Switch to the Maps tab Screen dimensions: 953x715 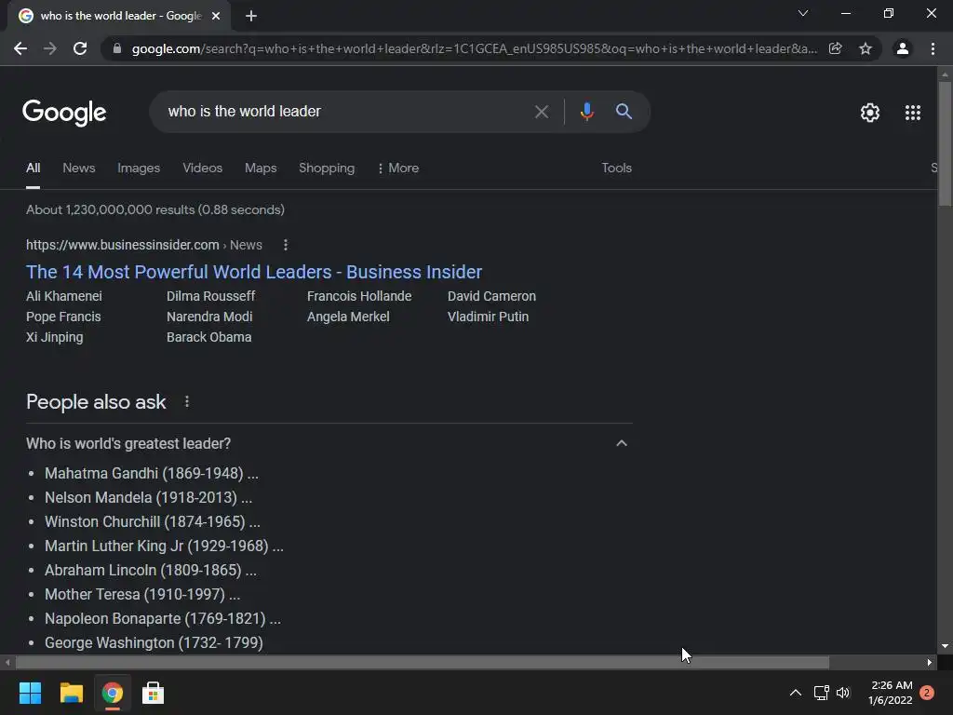coord(261,168)
